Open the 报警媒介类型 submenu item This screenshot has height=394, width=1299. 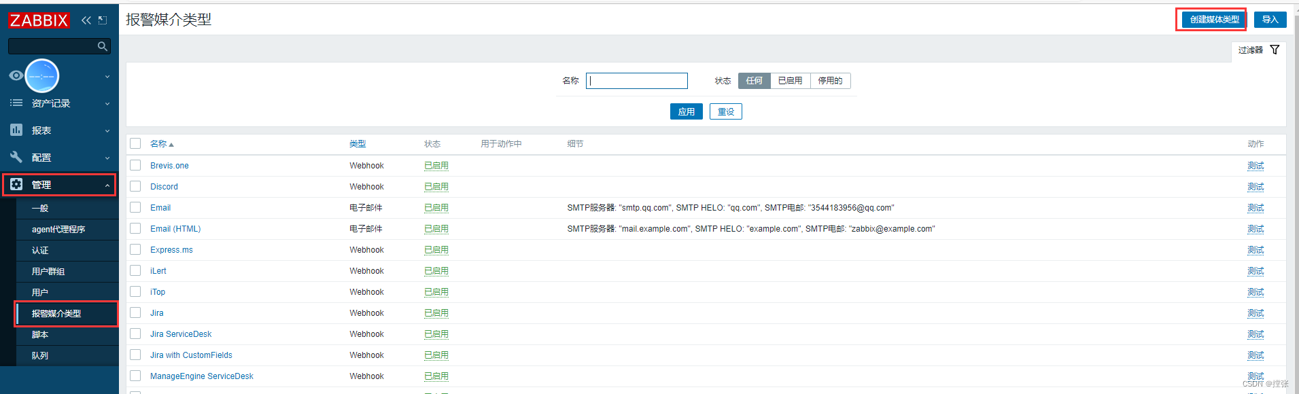point(67,314)
